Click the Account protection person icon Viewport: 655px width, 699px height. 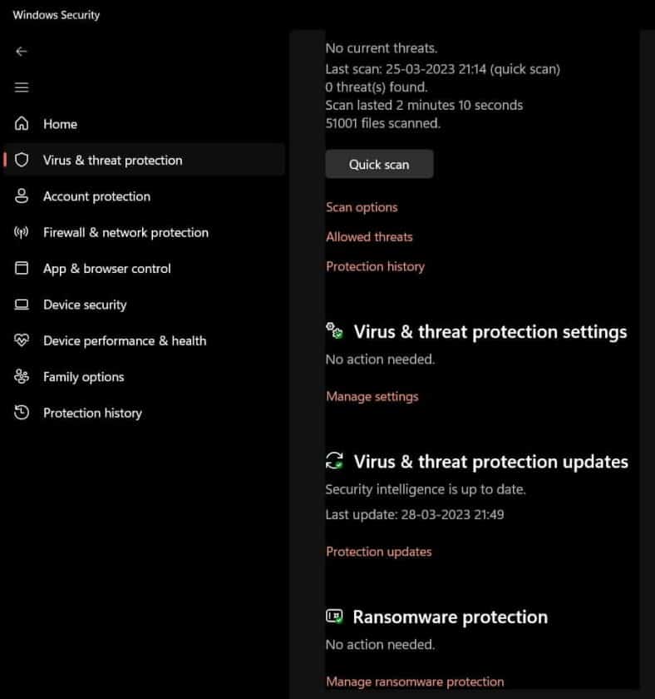(x=22, y=196)
